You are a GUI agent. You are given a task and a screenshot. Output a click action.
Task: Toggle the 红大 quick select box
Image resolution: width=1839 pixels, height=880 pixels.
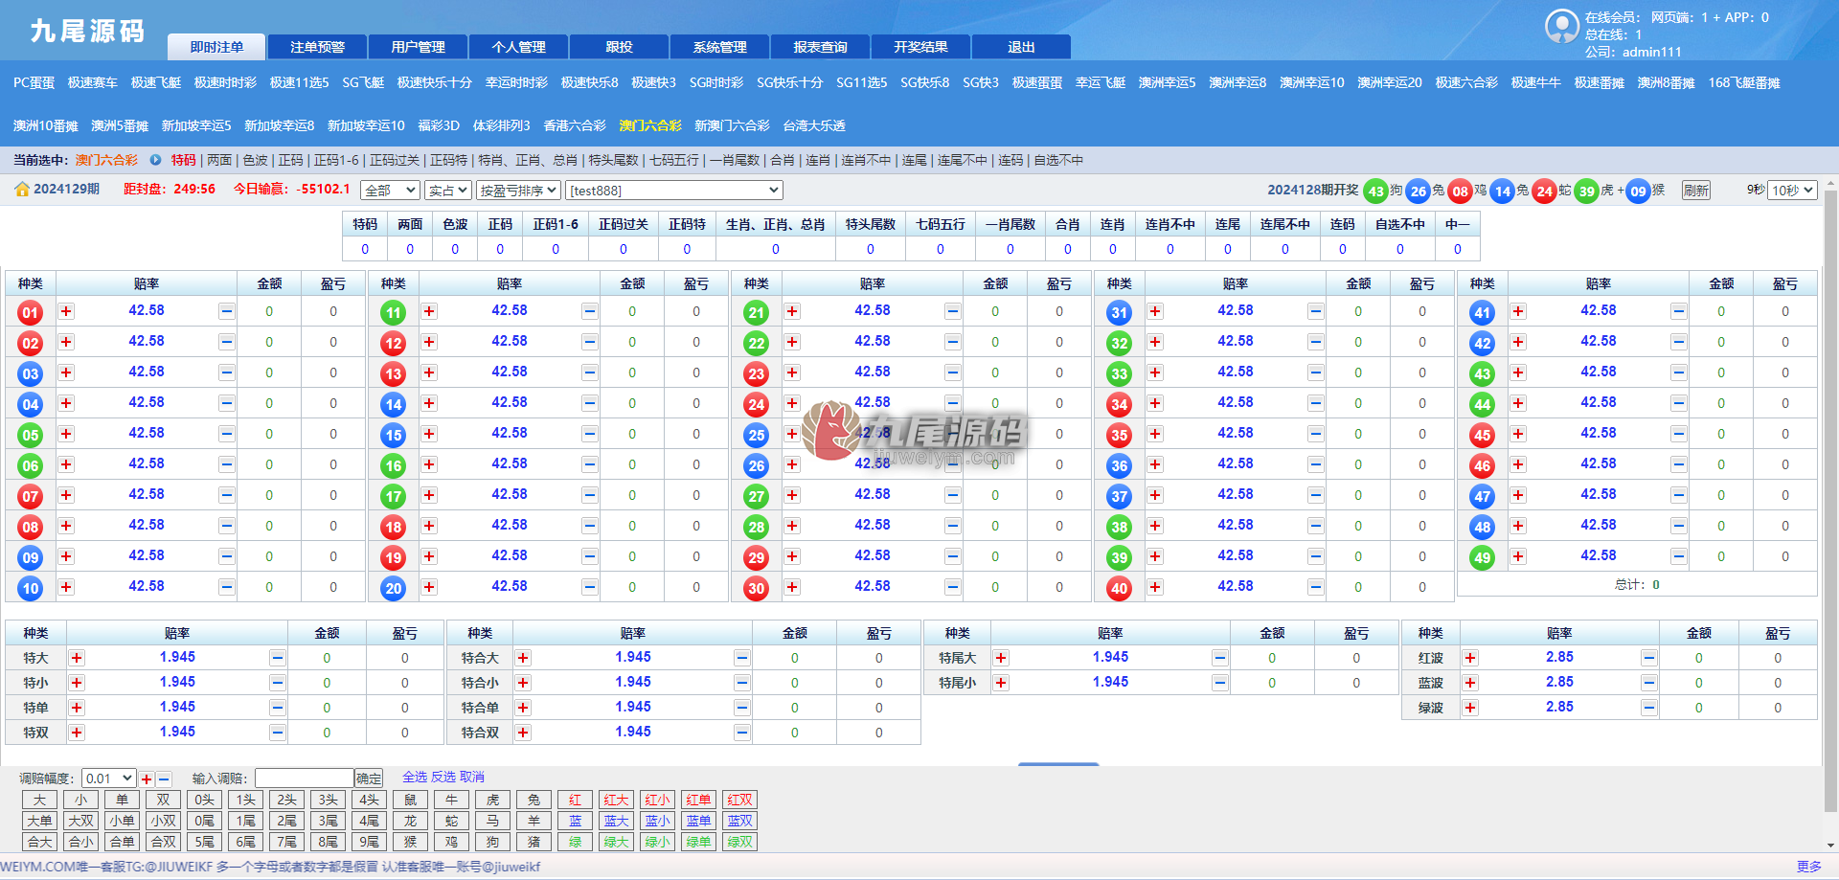pos(616,801)
